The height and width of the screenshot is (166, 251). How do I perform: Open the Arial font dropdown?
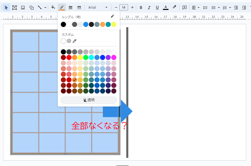98,8
